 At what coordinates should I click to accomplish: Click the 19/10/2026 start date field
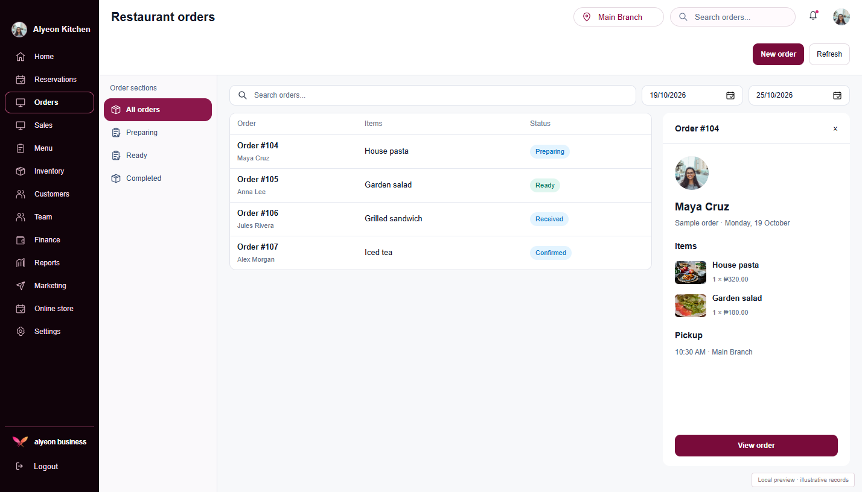click(692, 95)
